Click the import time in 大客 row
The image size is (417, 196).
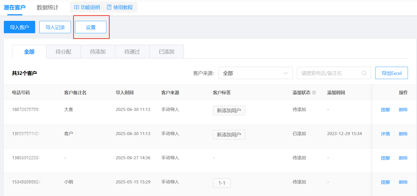tap(133, 110)
